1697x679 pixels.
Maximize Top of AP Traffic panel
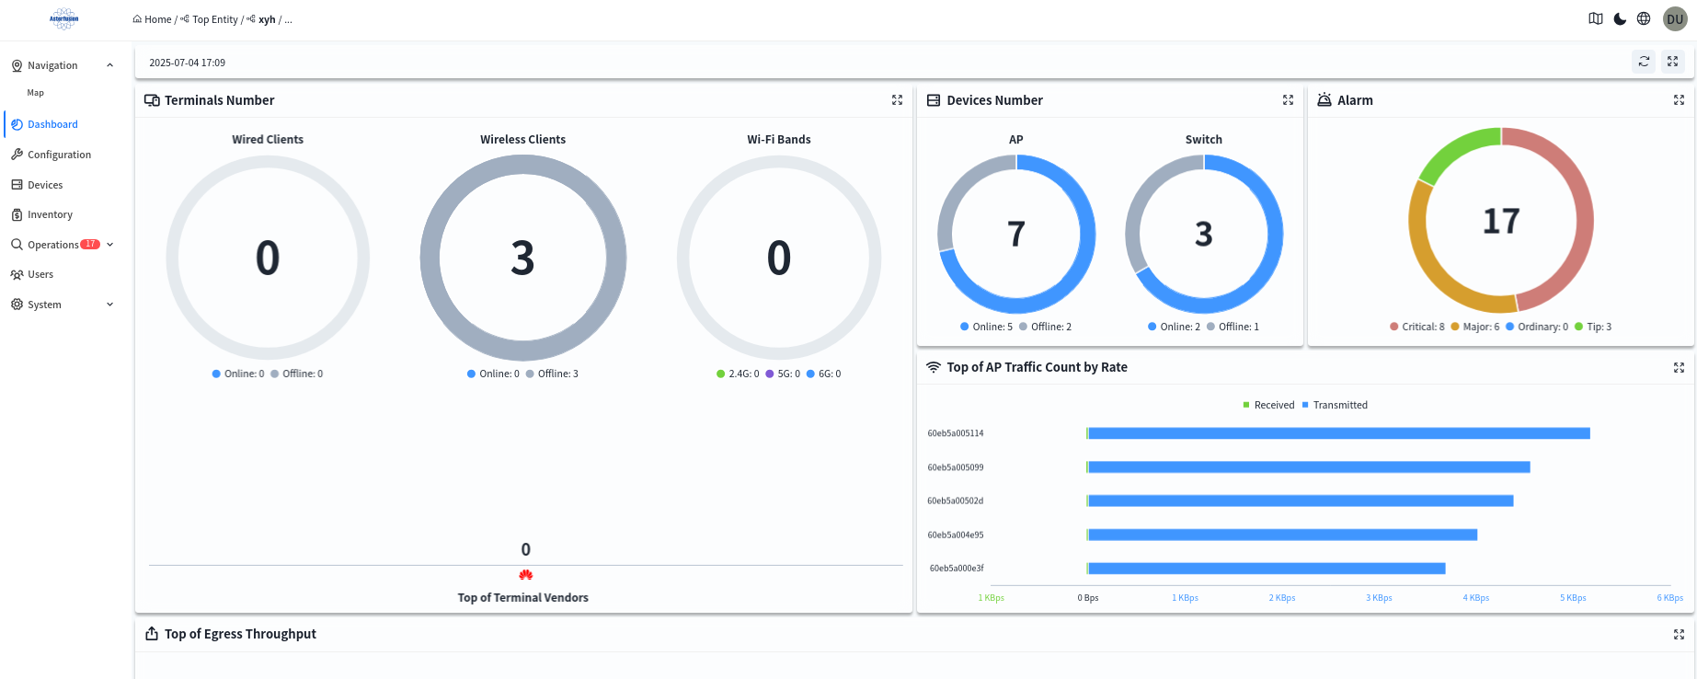(x=1679, y=367)
